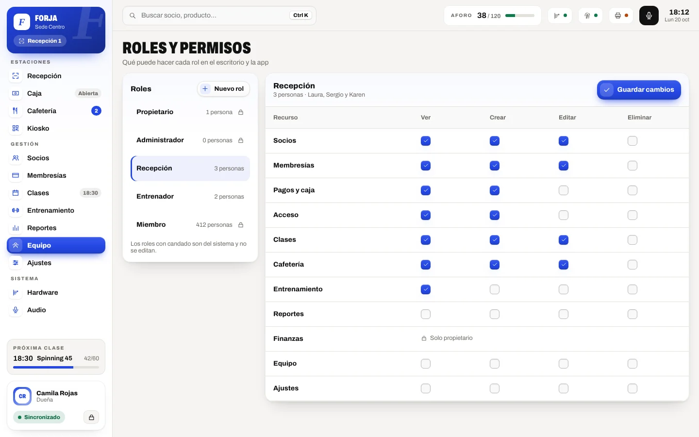Click lock icon on Administrador role
Image resolution: width=699 pixels, height=437 pixels.
[241, 140]
